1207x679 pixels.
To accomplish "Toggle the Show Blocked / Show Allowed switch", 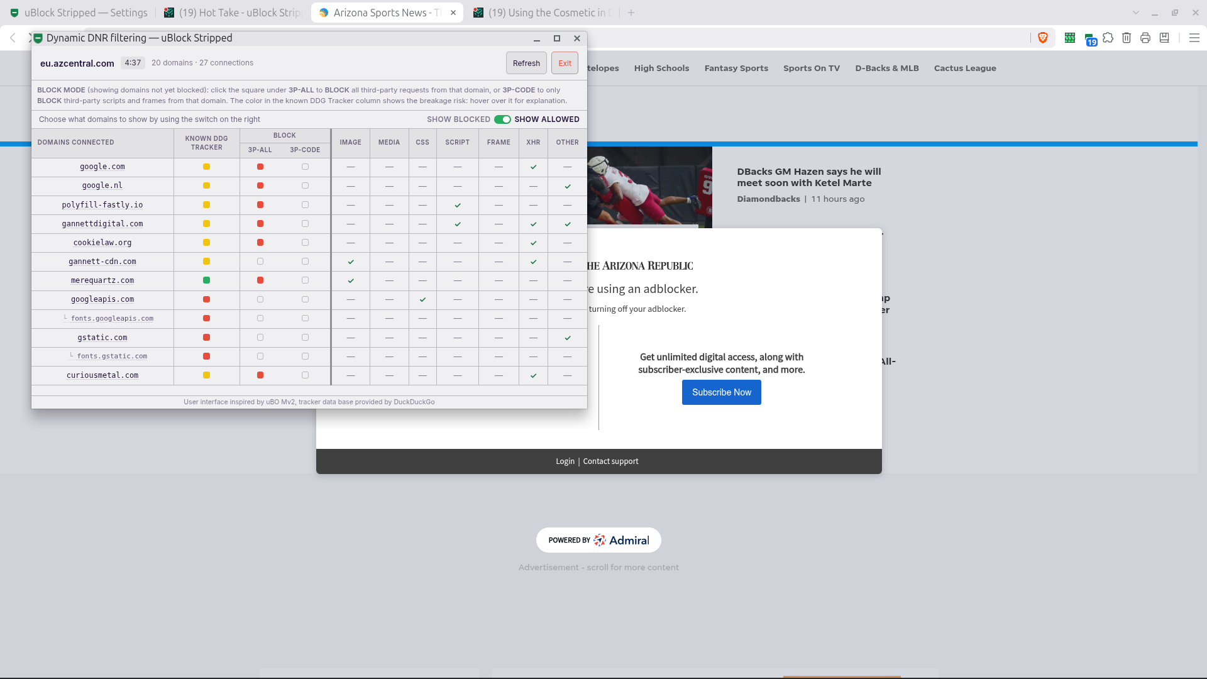I will pos(502,119).
